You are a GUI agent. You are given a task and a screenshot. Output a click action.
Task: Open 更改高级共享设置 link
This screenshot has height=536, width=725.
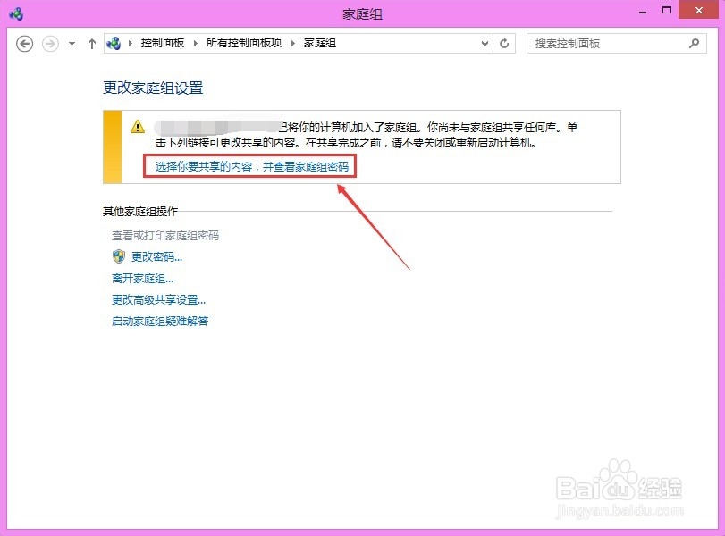[156, 300]
